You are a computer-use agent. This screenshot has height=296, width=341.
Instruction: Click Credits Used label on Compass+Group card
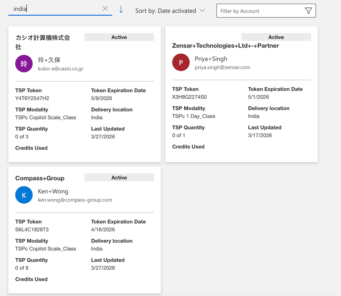(31, 279)
